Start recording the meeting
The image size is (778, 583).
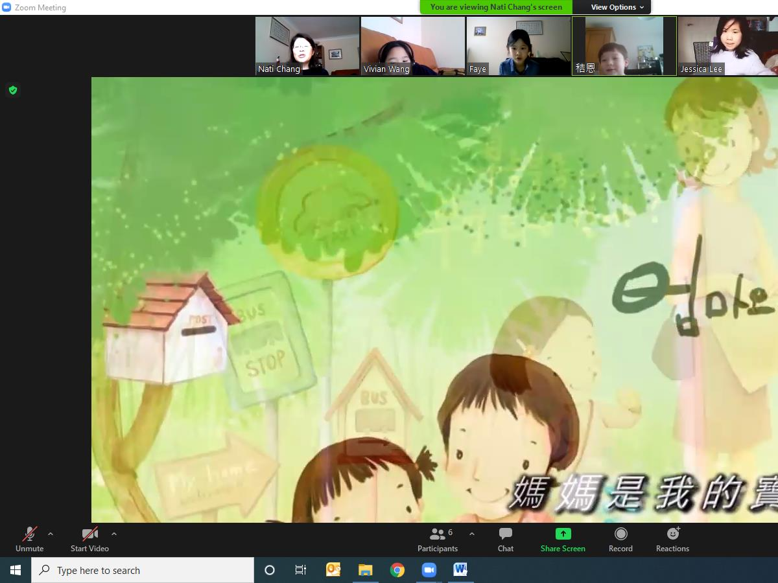[x=620, y=539]
